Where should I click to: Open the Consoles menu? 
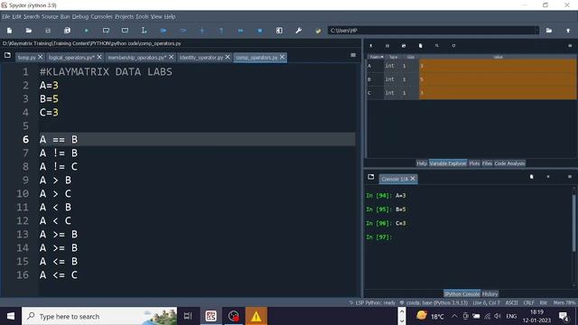[101, 16]
